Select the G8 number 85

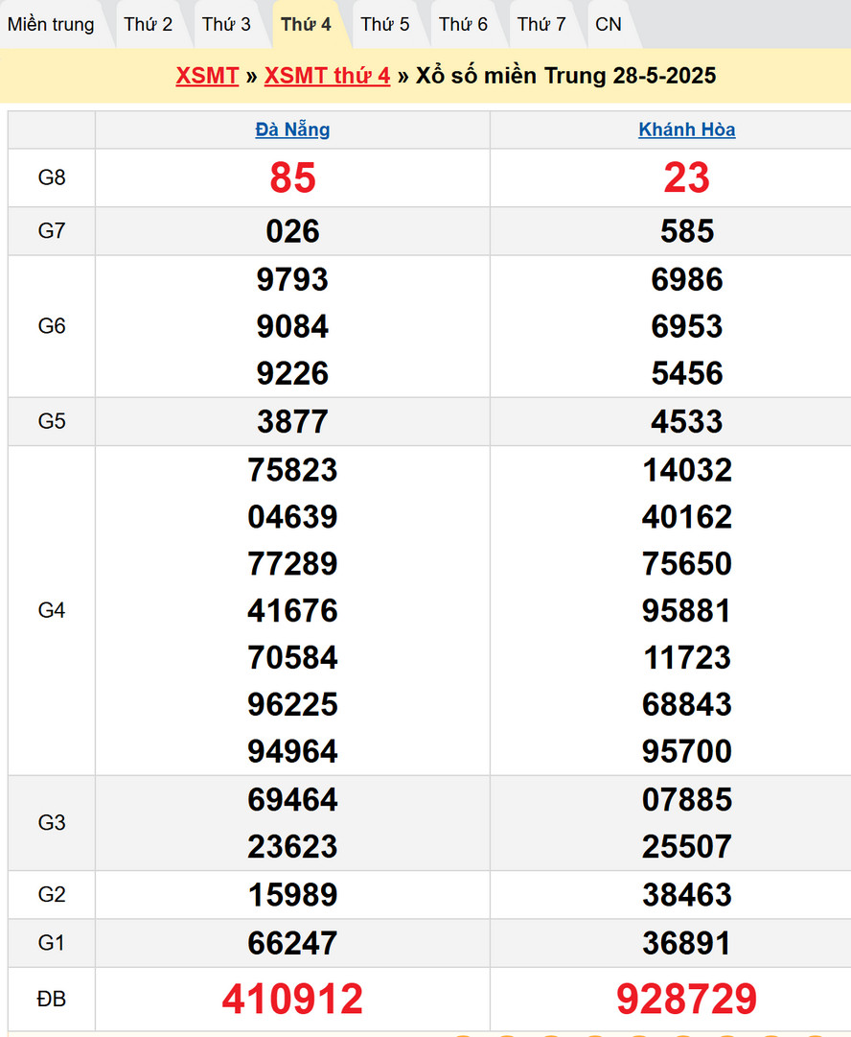click(x=292, y=177)
